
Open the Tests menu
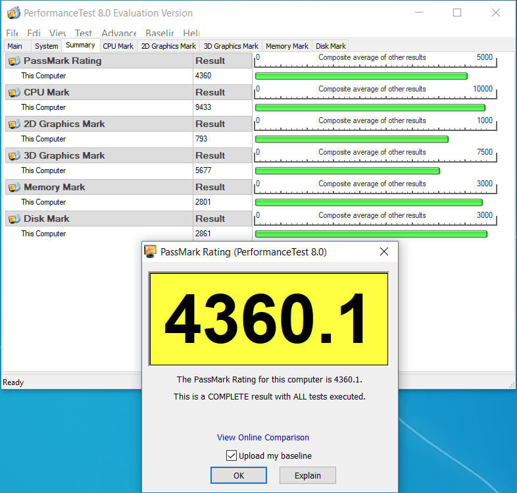84,33
